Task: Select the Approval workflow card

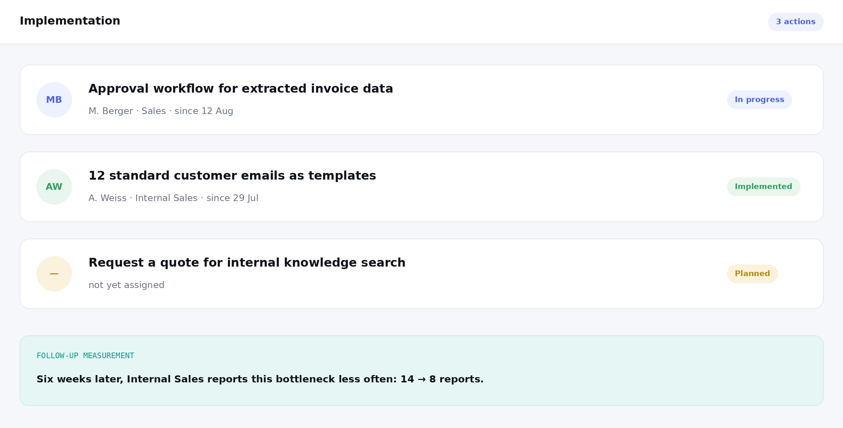Action: (421, 100)
